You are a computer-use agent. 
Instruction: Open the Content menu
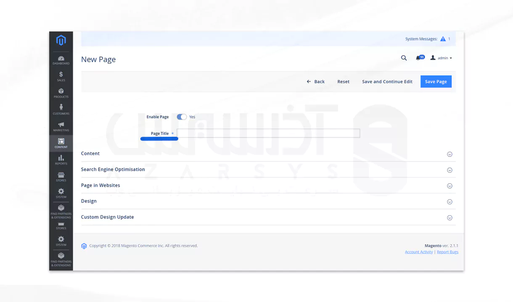pyautogui.click(x=61, y=143)
